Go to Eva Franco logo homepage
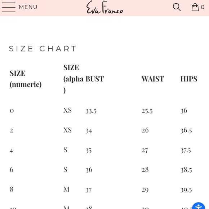The image size is (209, 209). click(105, 8)
